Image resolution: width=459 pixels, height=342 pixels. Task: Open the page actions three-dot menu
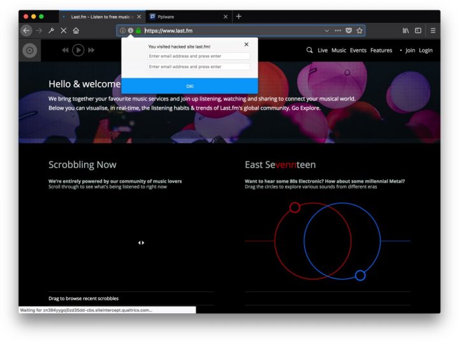pyautogui.click(x=338, y=31)
